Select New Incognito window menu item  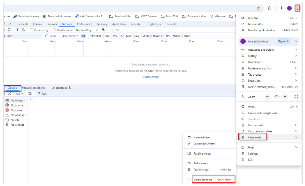(269, 30)
